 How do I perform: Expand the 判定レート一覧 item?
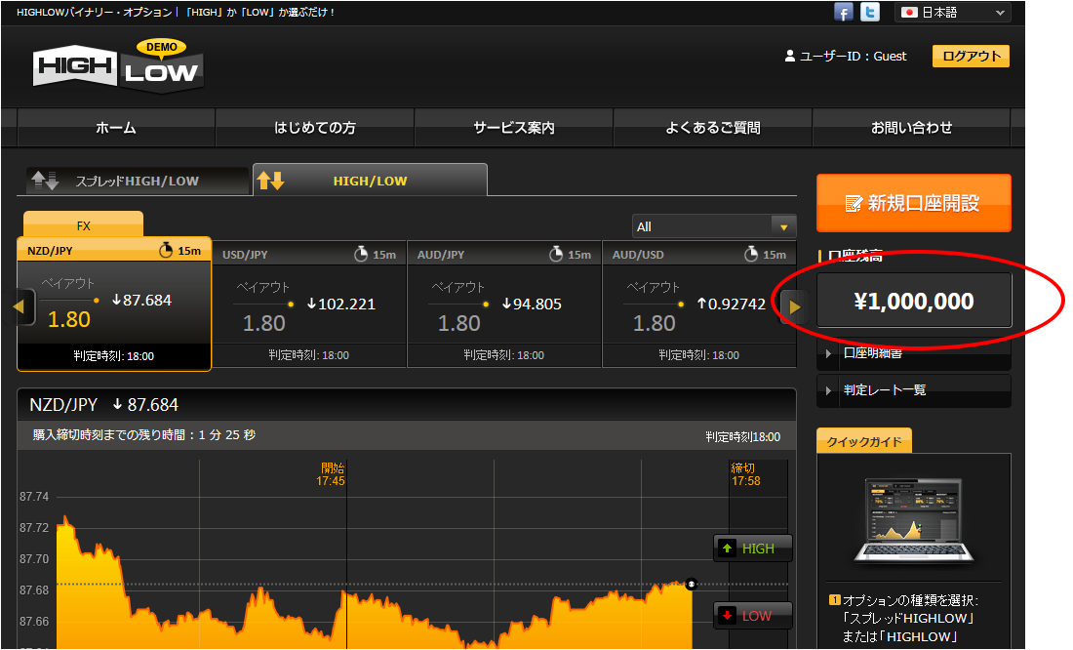[913, 390]
